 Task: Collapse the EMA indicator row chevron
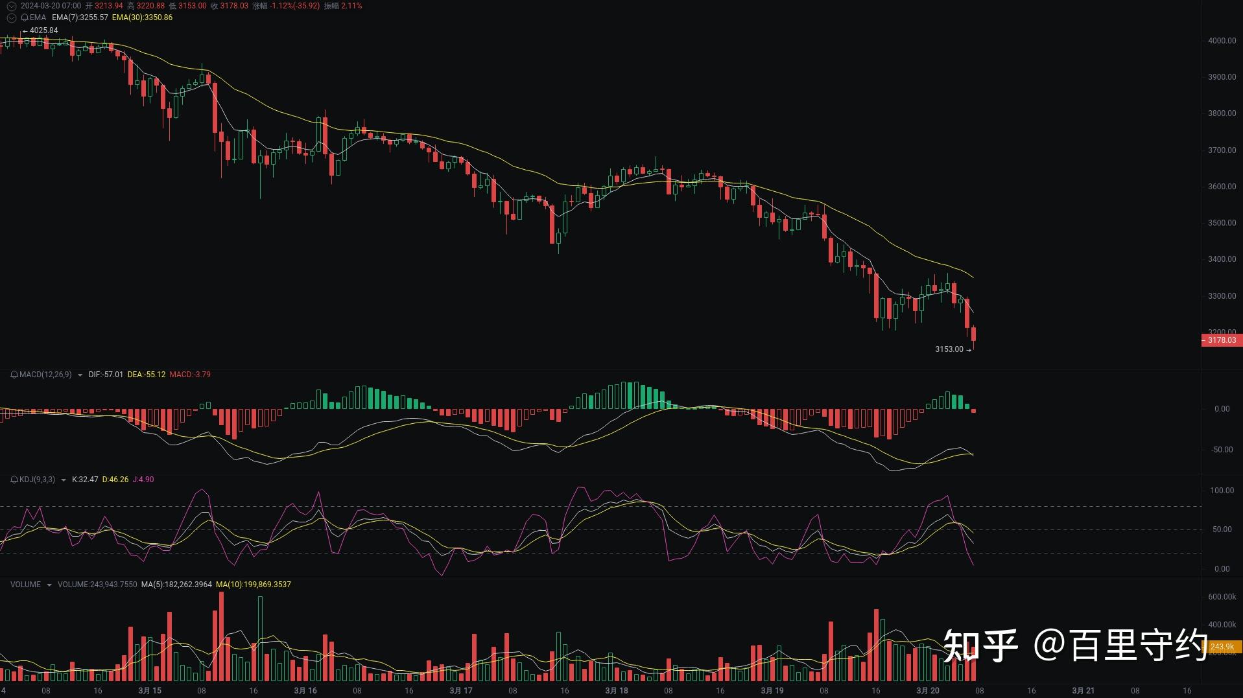(x=11, y=17)
